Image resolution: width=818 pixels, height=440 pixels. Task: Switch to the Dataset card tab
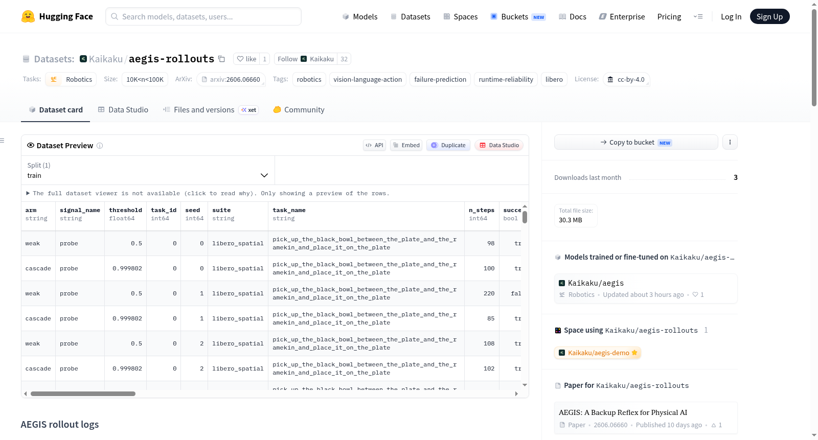point(55,110)
